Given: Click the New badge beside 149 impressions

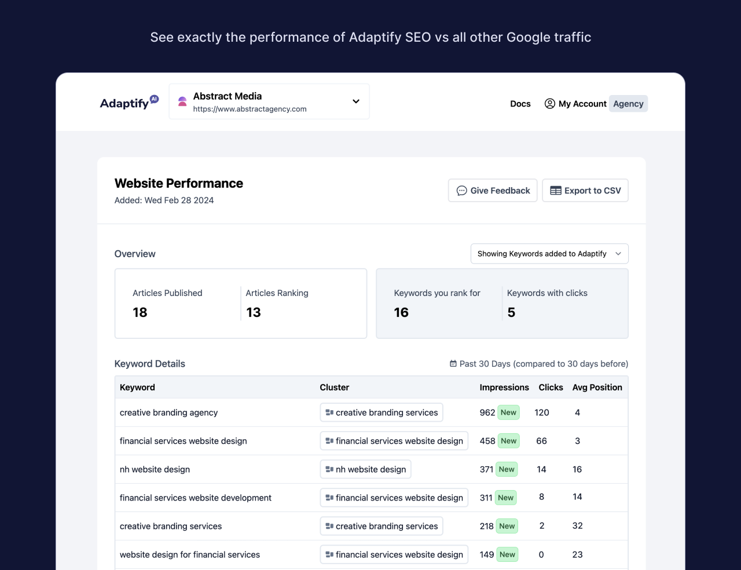Looking at the screenshot, I should coord(508,554).
